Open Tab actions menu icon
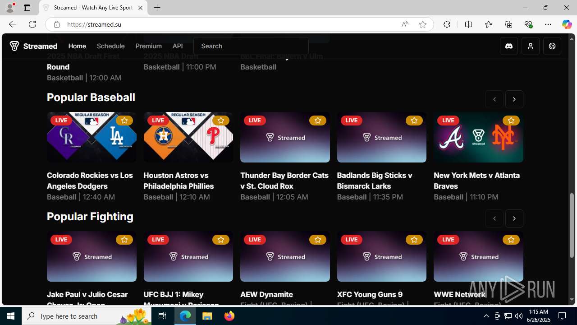 click(x=27, y=8)
